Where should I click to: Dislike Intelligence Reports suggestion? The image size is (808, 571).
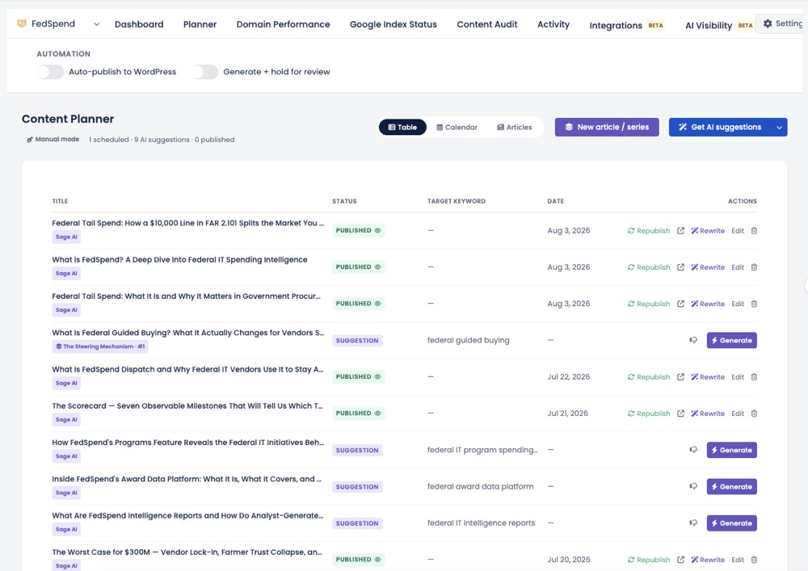pyautogui.click(x=693, y=523)
